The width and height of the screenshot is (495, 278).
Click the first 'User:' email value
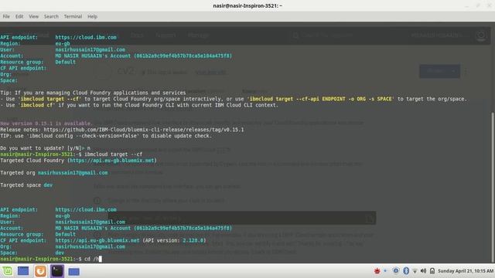click(90, 49)
